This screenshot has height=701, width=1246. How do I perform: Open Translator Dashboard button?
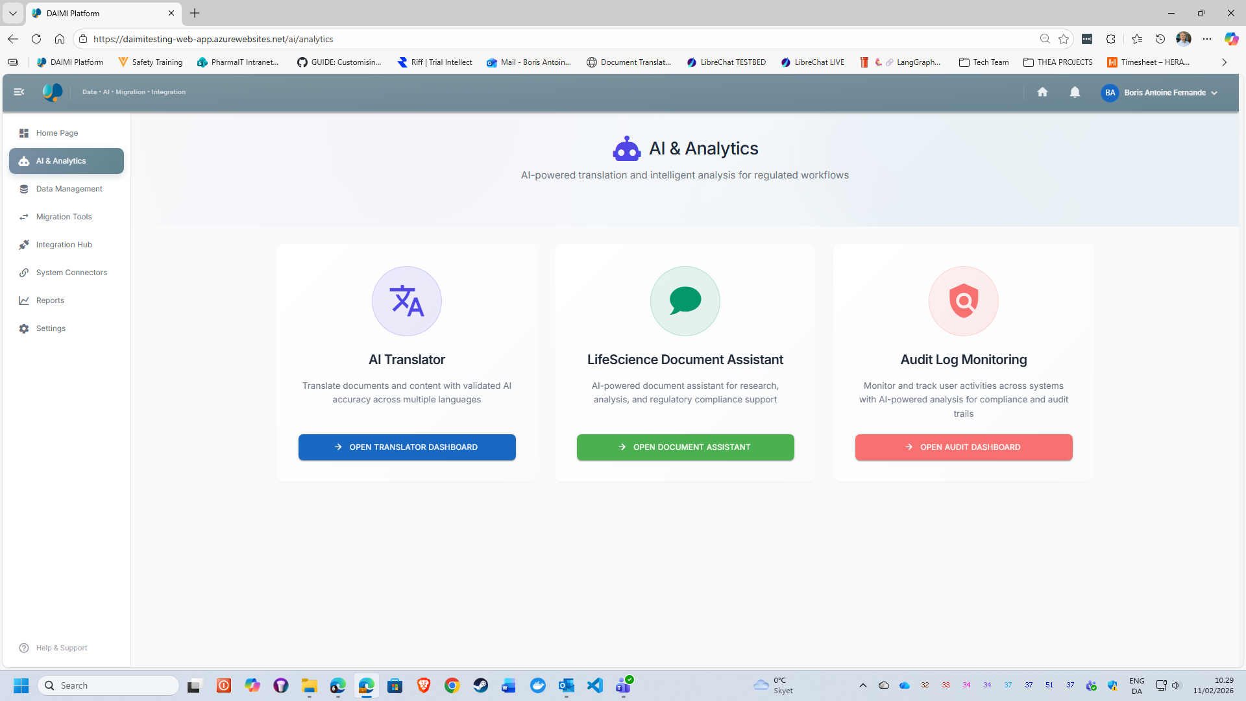click(x=407, y=447)
